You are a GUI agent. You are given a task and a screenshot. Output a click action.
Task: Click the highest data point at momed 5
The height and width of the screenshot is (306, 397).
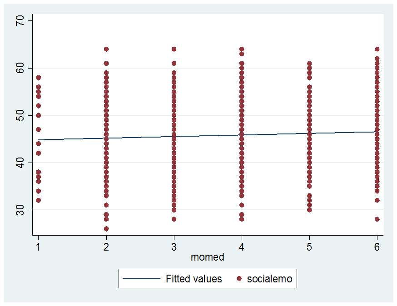(309, 64)
